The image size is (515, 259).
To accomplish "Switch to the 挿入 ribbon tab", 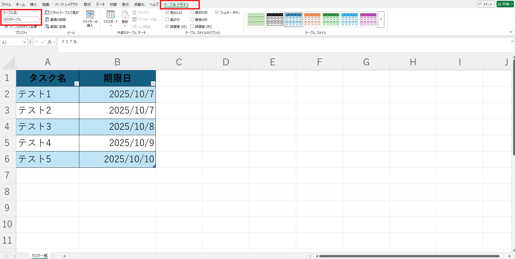I will tap(33, 4).
